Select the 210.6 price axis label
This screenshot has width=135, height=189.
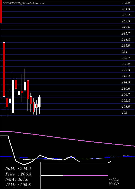click(x=126, y=89)
